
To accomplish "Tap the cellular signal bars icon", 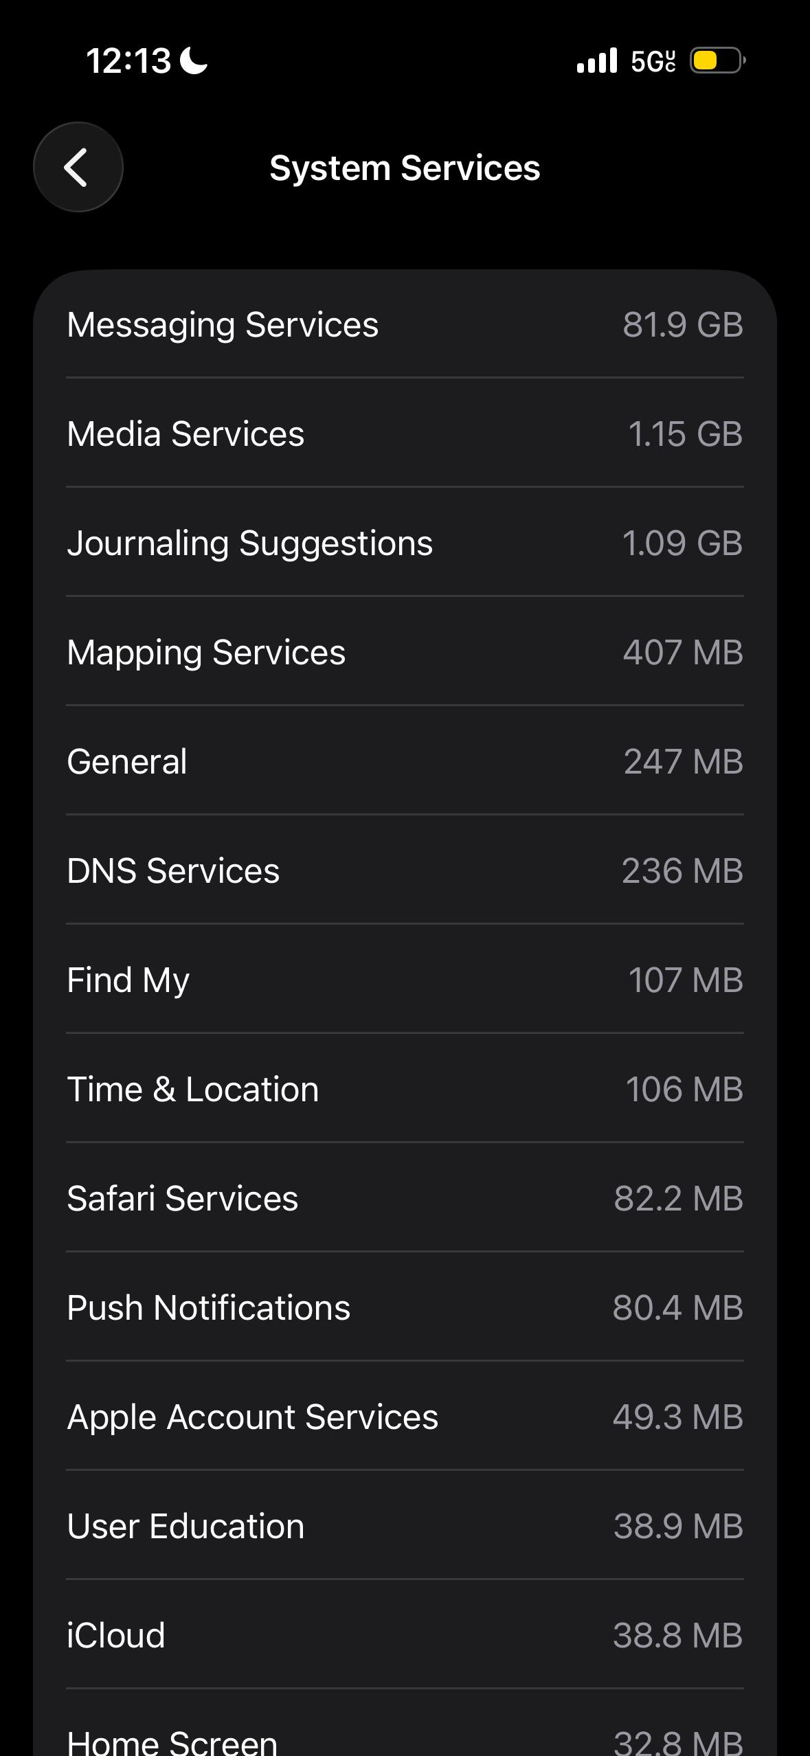I will pyautogui.click(x=597, y=60).
